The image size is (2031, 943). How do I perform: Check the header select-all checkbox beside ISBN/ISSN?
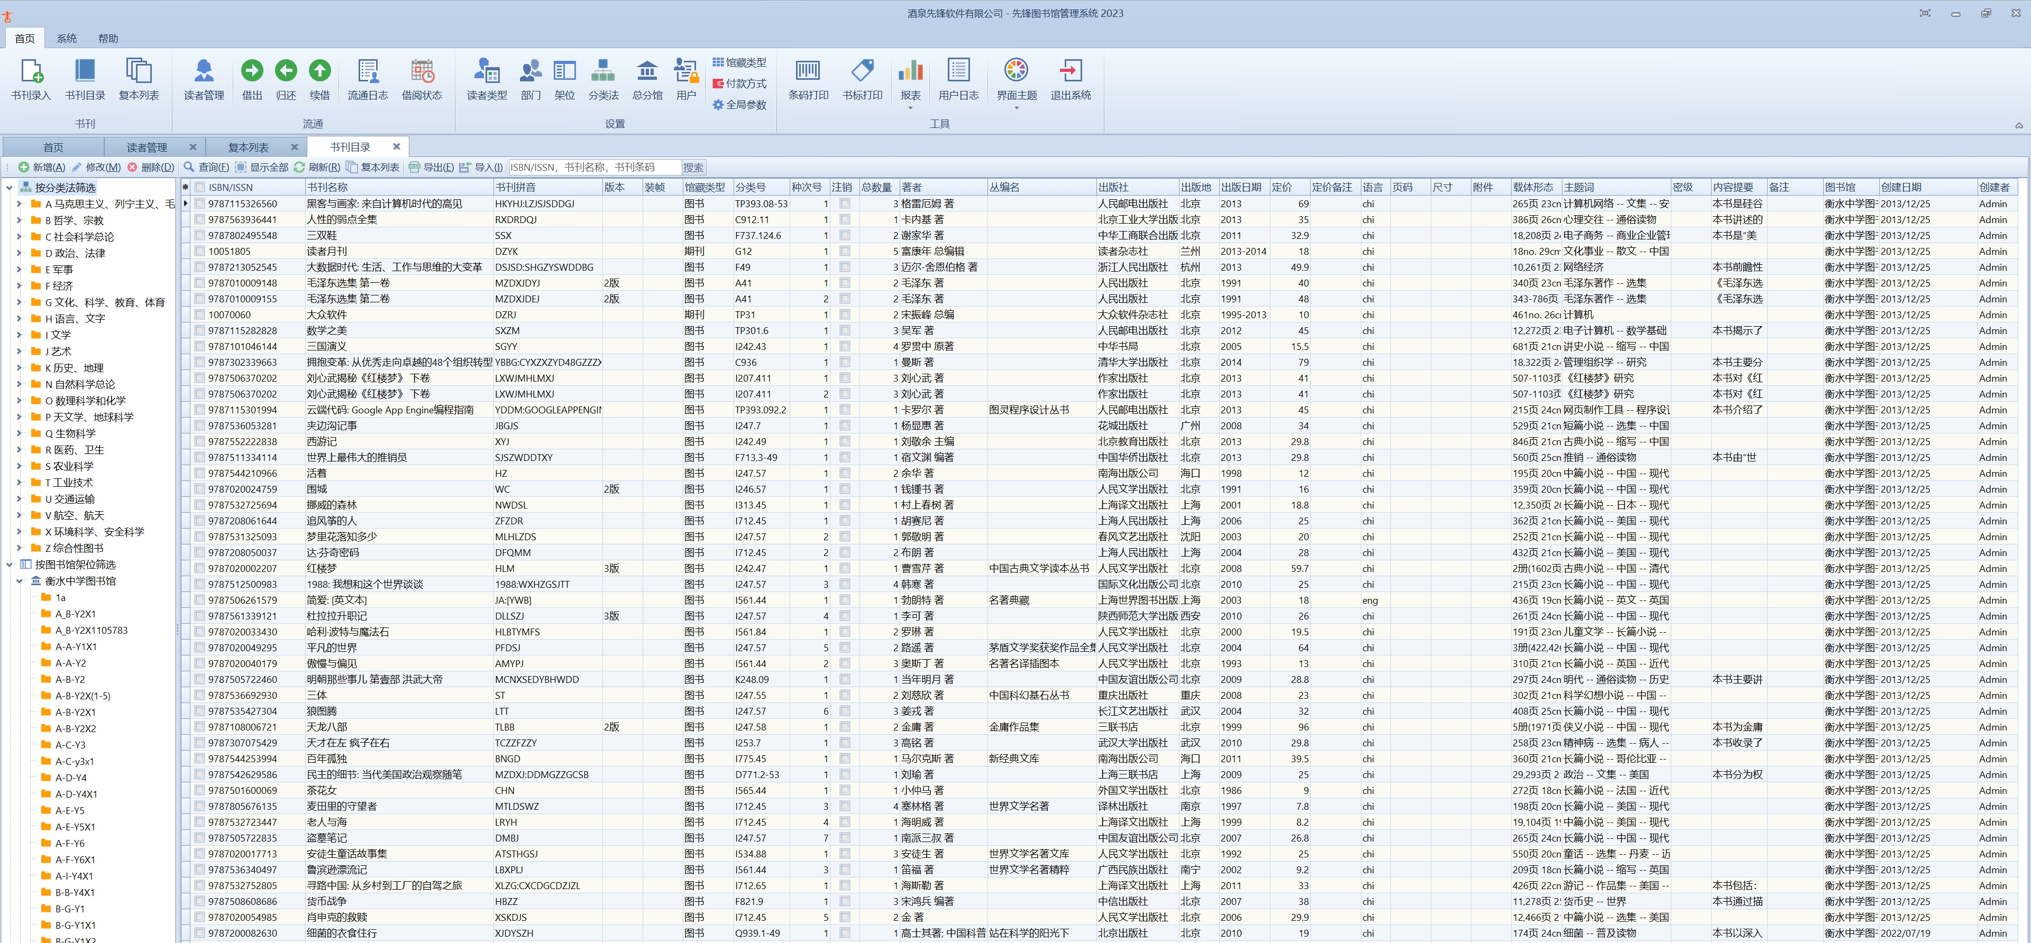(x=200, y=188)
